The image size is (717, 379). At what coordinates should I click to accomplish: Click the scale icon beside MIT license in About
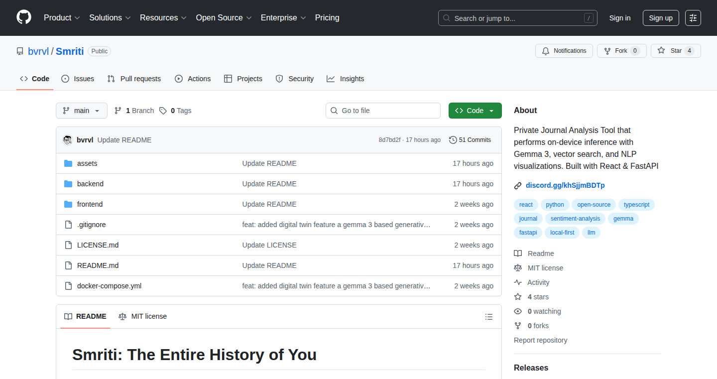(x=518, y=268)
